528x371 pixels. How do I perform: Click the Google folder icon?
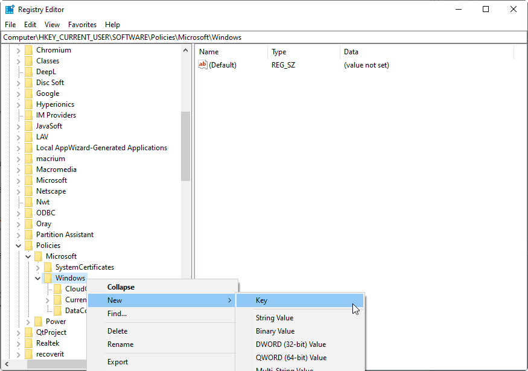coord(28,94)
